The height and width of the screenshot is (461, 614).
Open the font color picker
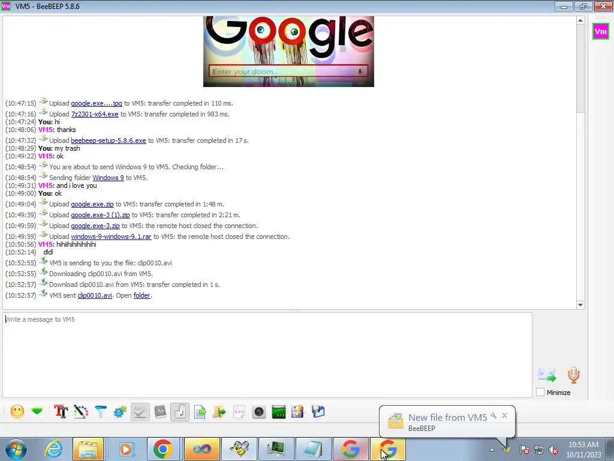[x=81, y=412]
